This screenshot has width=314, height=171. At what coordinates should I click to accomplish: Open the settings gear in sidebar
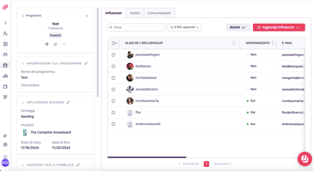pos(5,145)
